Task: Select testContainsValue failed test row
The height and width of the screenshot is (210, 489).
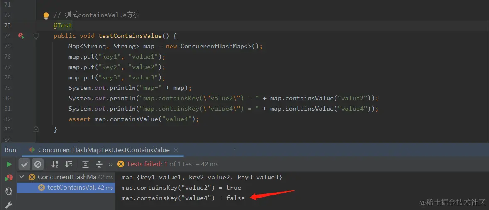Action: click(66, 188)
